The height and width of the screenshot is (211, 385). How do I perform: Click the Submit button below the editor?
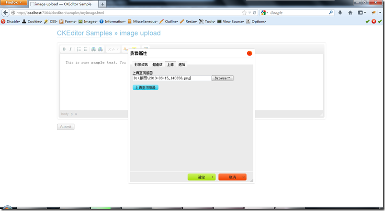coord(66,127)
